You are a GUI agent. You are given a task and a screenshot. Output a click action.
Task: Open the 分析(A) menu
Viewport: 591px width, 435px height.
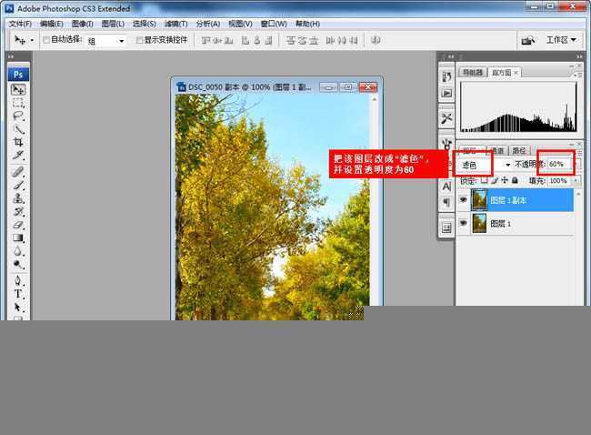click(x=208, y=24)
